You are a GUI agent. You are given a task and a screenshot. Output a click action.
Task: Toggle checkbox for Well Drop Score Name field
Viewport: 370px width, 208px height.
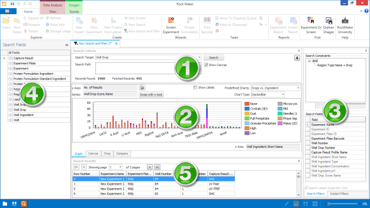click(x=308, y=175)
